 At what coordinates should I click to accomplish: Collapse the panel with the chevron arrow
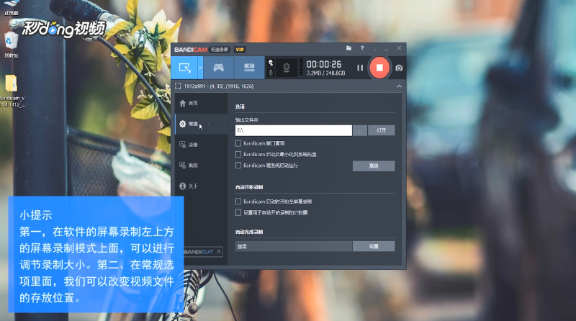pos(400,86)
